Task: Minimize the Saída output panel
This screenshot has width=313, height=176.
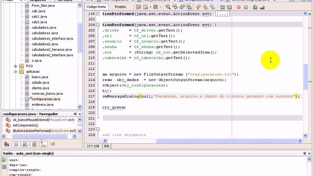Action: pos(305,154)
